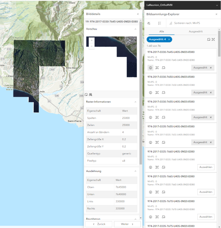Close the Bilddetails panel

point(138,14)
